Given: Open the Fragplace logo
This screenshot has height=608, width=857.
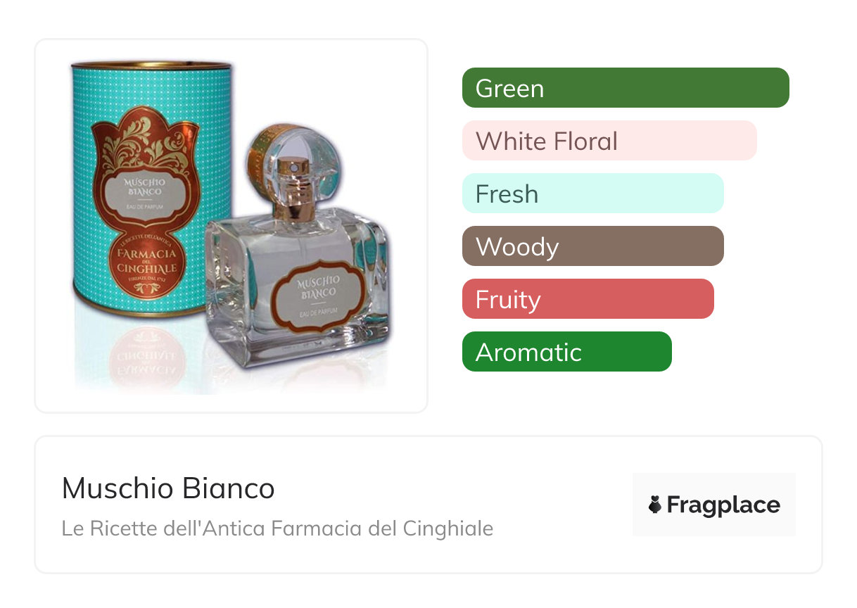Looking at the screenshot, I should (714, 505).
